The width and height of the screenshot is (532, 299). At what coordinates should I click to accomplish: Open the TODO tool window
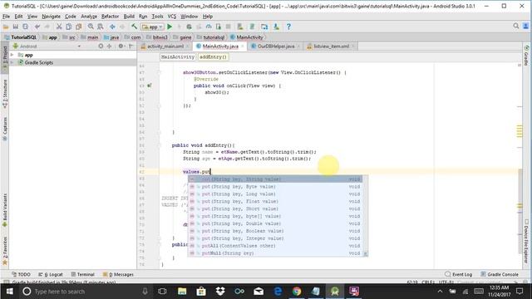coord(21,274)
